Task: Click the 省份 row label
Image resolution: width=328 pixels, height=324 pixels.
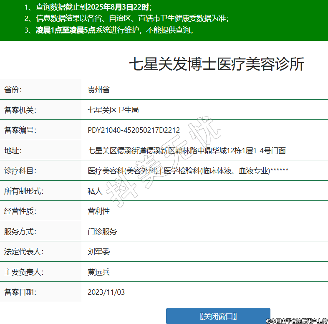Action: (13, 90)
